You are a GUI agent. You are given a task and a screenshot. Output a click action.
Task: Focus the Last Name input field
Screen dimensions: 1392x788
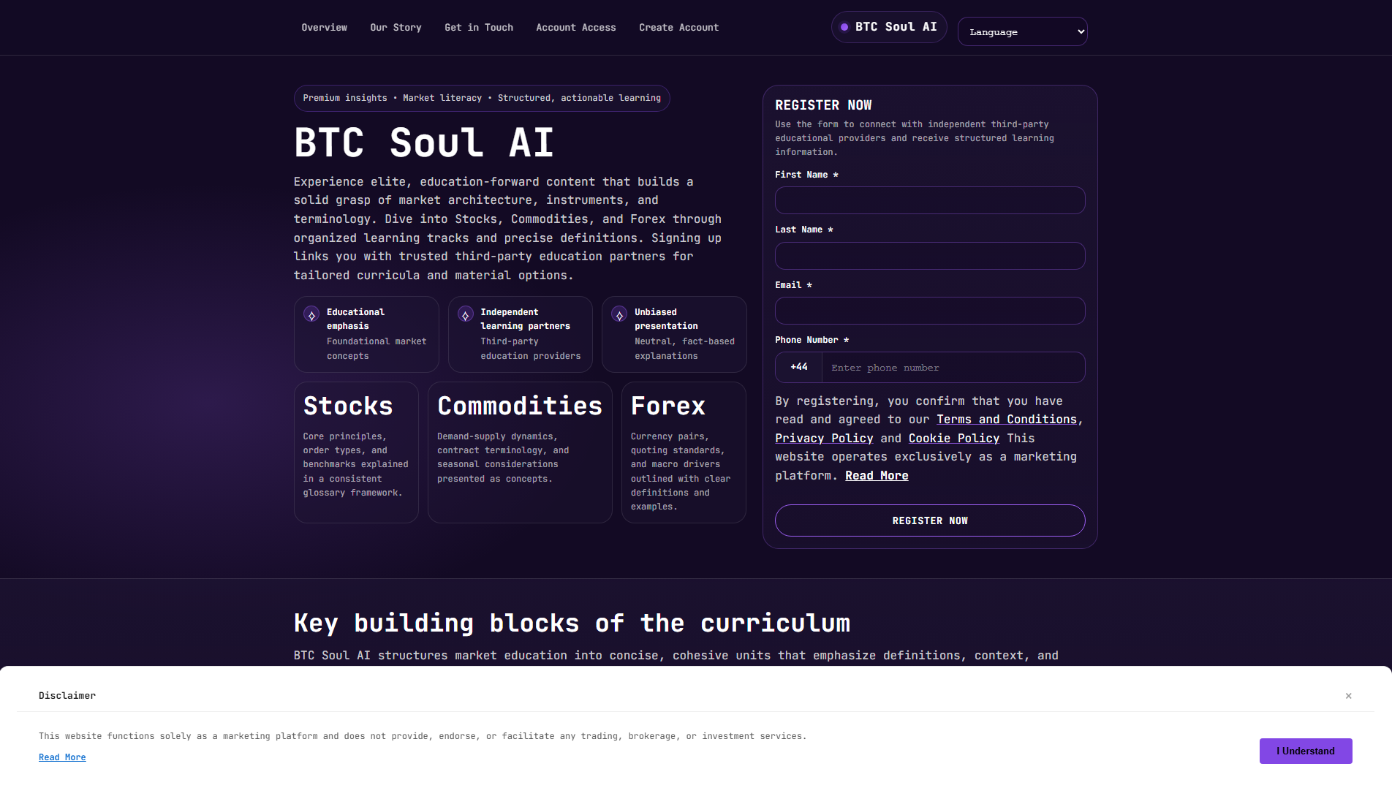coord(930,256)
